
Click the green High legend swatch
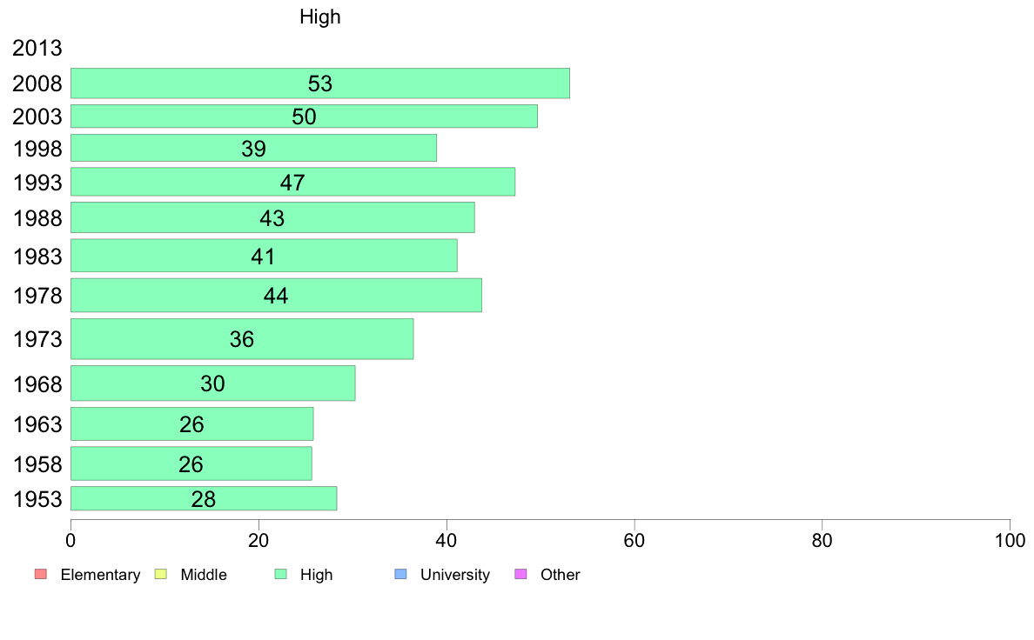point(280,574)
